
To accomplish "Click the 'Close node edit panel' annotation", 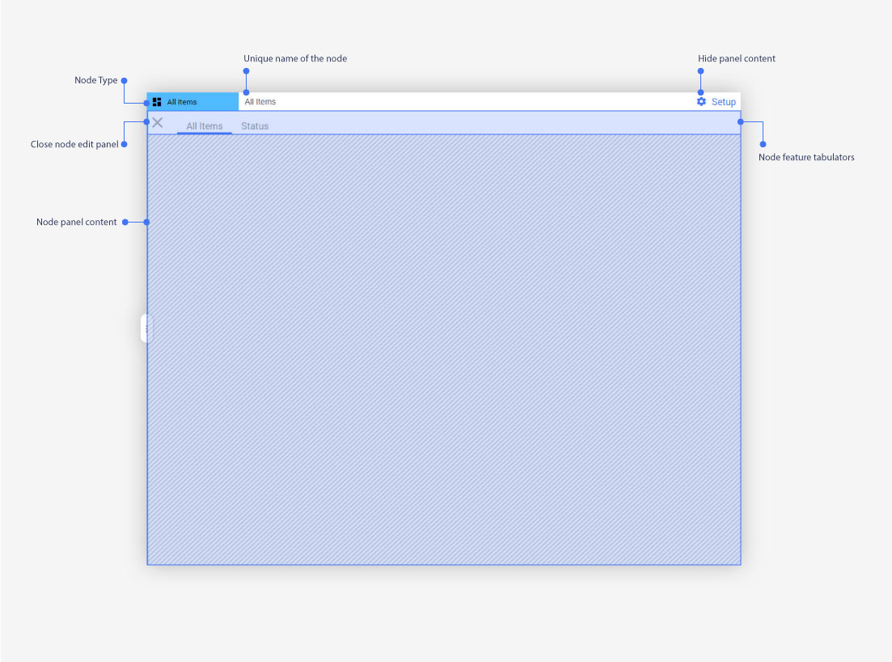I will pyautogui.click(x=74, y=144).
